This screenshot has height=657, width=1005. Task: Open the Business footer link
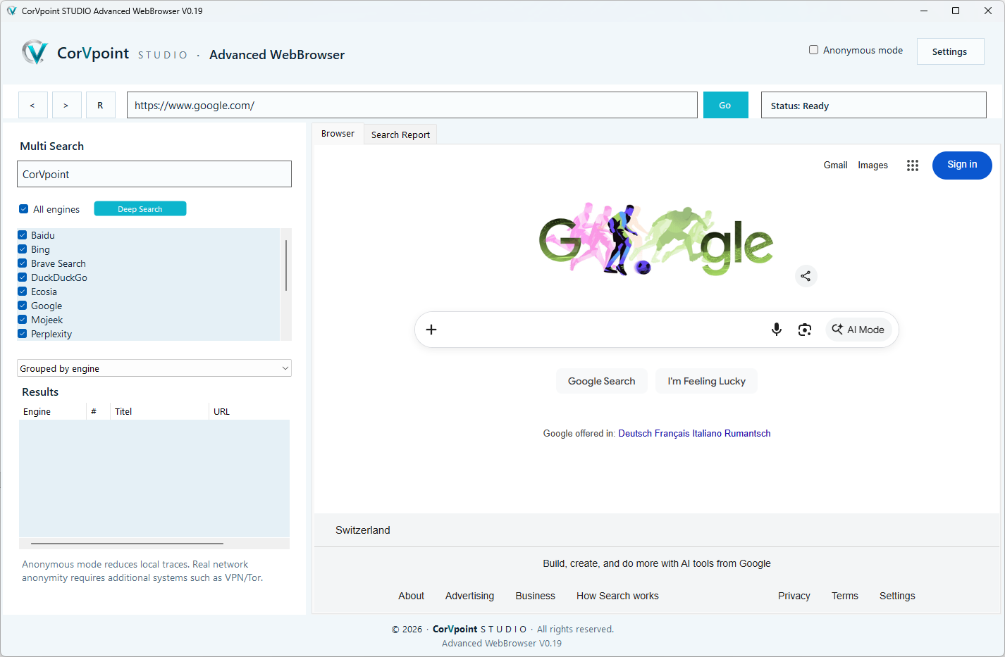click(x=535, y=596)
